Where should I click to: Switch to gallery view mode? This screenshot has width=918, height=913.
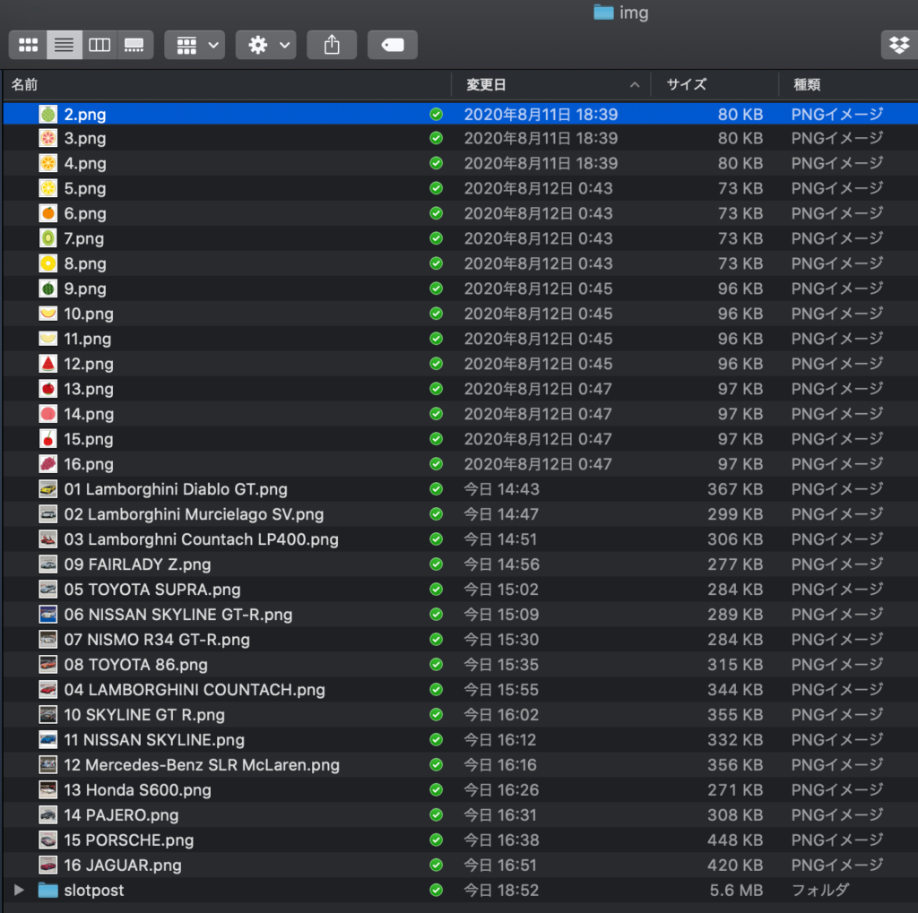(134, 45)
